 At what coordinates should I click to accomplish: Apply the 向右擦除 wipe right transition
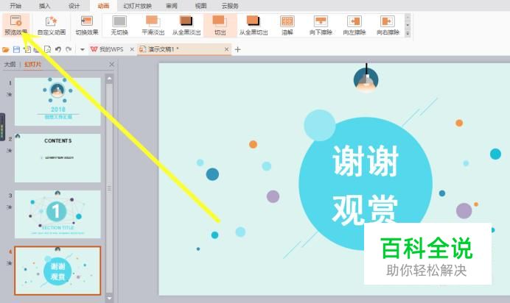(388, 25)
